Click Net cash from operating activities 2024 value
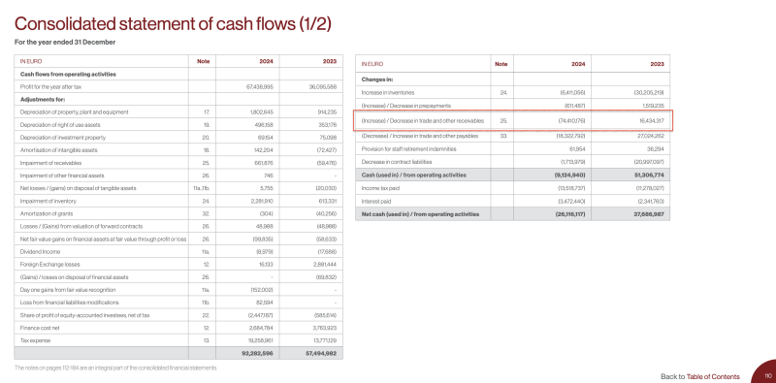The width and height of the screenshot is (776, 383). (x=568, y=214)
